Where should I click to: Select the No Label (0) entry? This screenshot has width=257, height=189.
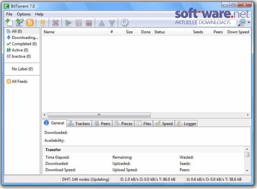[x=22, y=69]
